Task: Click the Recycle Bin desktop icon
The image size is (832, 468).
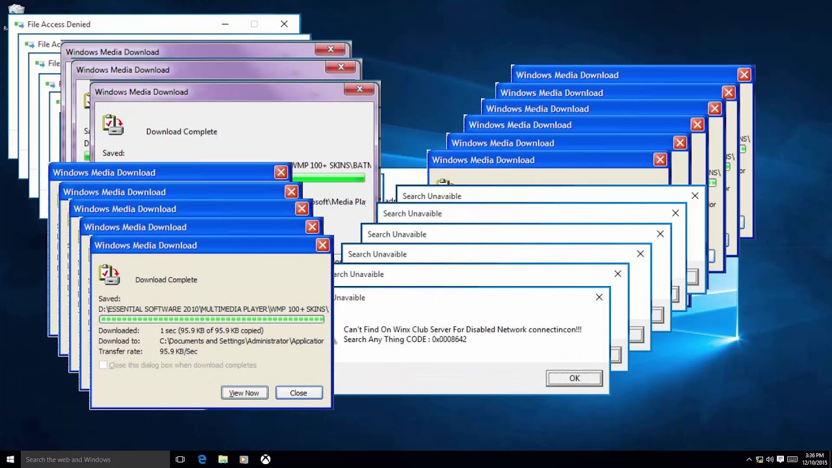Action: [16, 8]
